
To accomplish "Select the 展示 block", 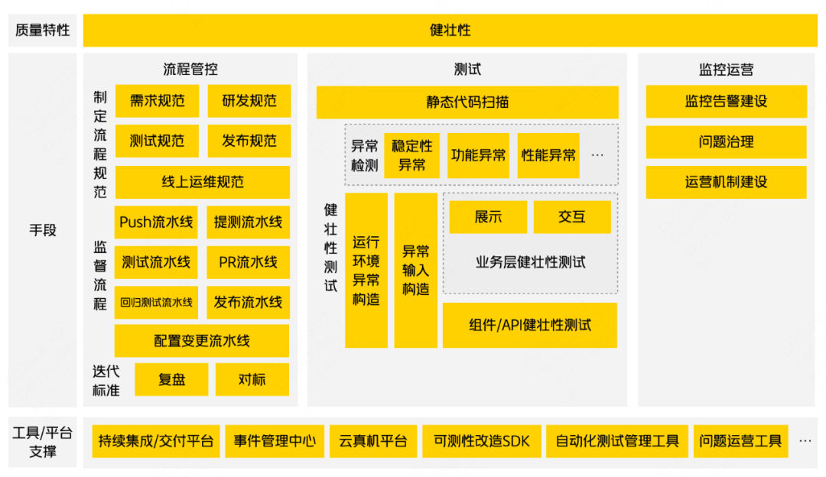I will tap(488, 217).
